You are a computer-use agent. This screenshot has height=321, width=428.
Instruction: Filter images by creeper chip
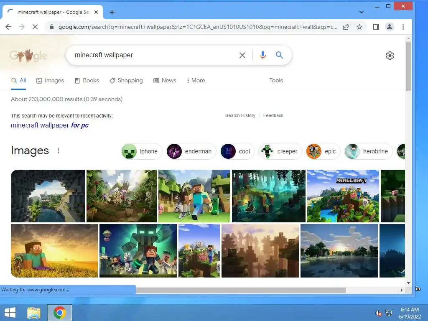click(x=280, y=151)
